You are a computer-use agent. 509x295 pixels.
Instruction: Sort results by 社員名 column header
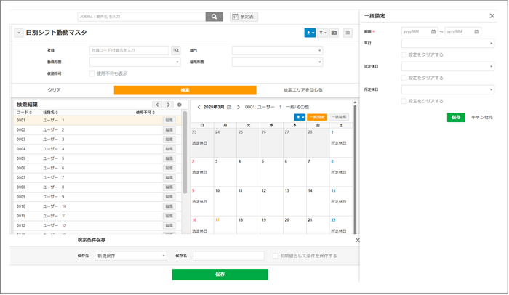(50, 113)
